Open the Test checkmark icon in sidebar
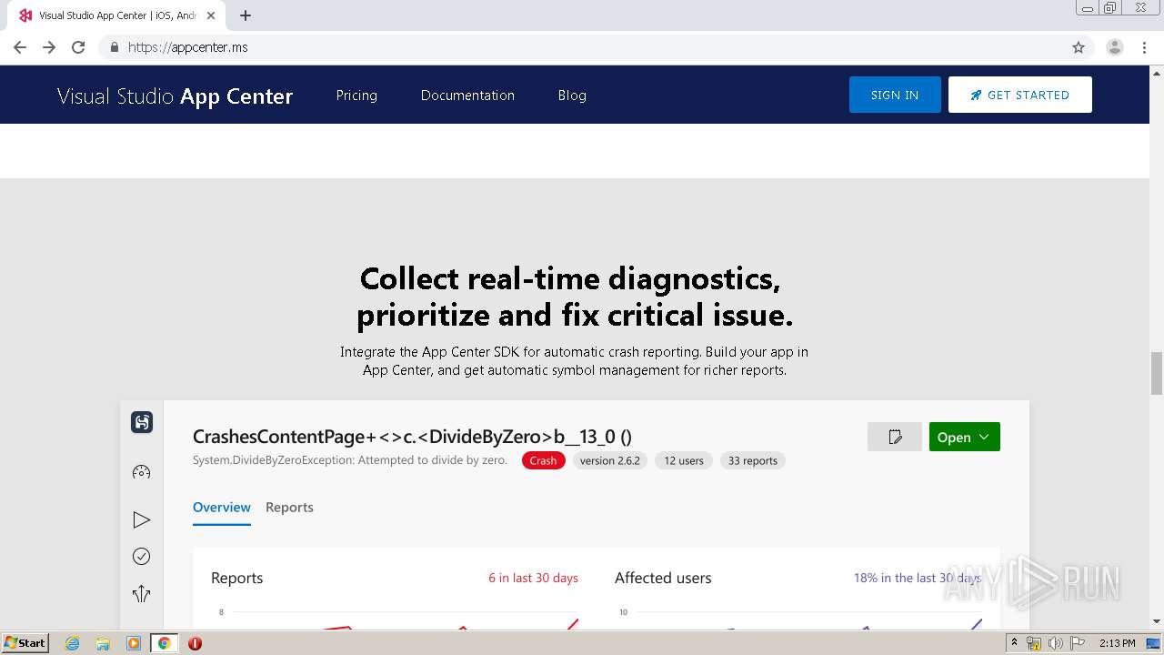Viewport: 1164px width, 655px height. click(141, 557)
